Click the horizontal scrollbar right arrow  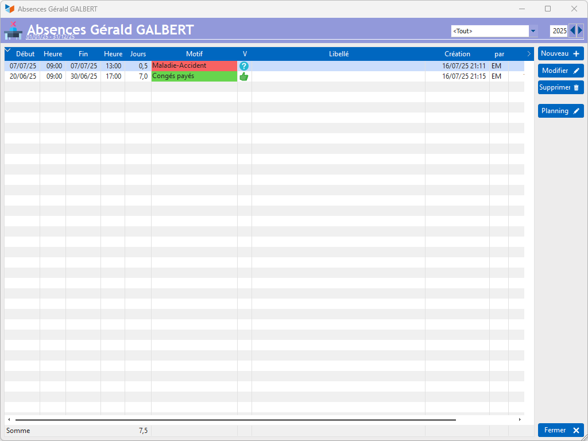click(x=520, y=420)
